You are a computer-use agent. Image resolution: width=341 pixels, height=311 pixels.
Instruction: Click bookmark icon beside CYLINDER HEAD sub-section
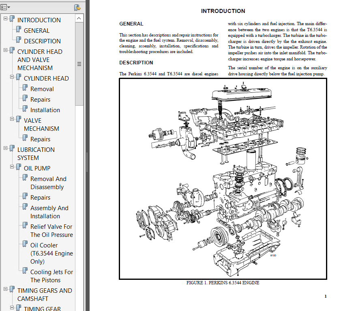coord(19,77)
